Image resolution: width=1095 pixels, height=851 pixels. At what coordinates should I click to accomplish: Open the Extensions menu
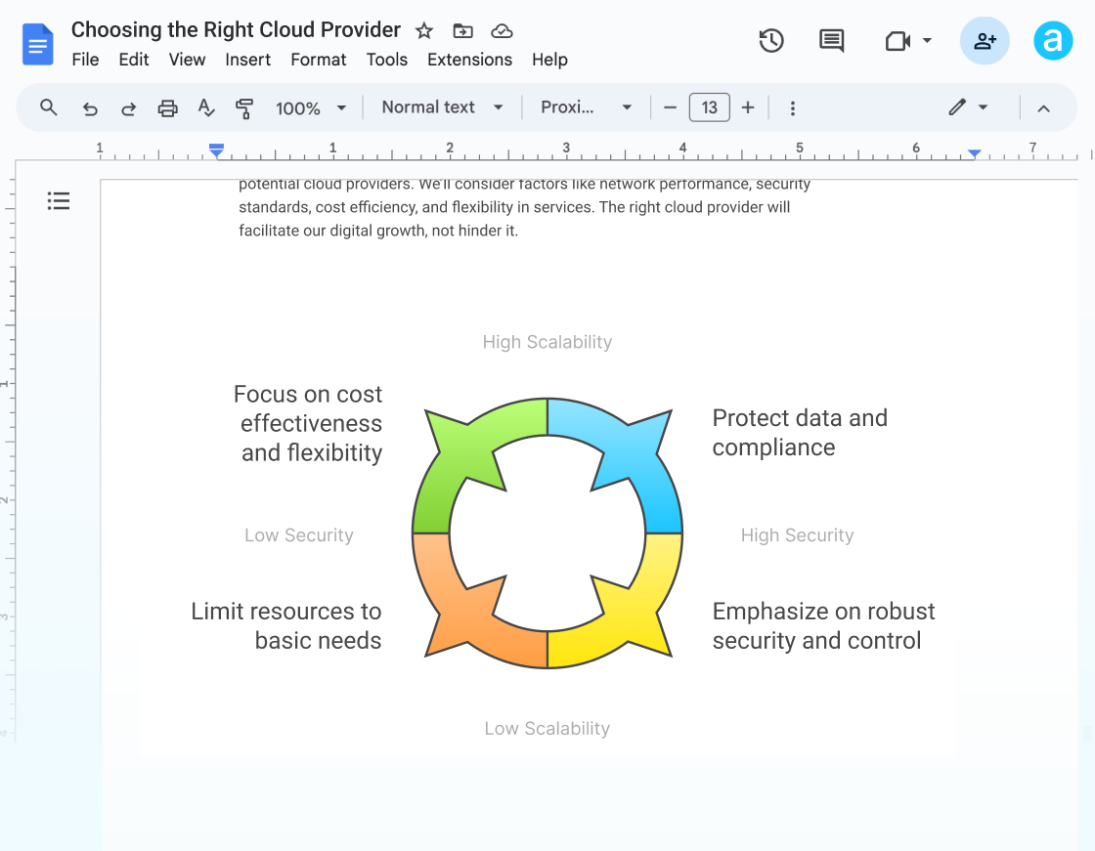point(469,60)
